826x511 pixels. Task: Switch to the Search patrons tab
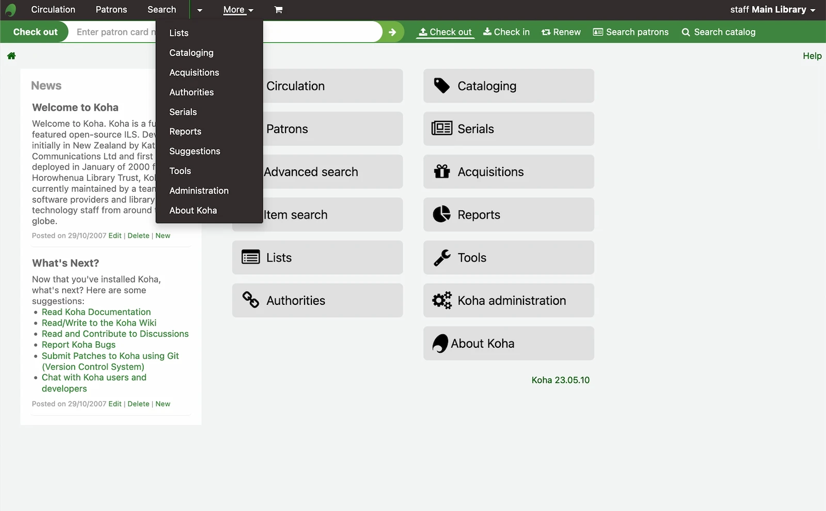click(x=631, y=32)
